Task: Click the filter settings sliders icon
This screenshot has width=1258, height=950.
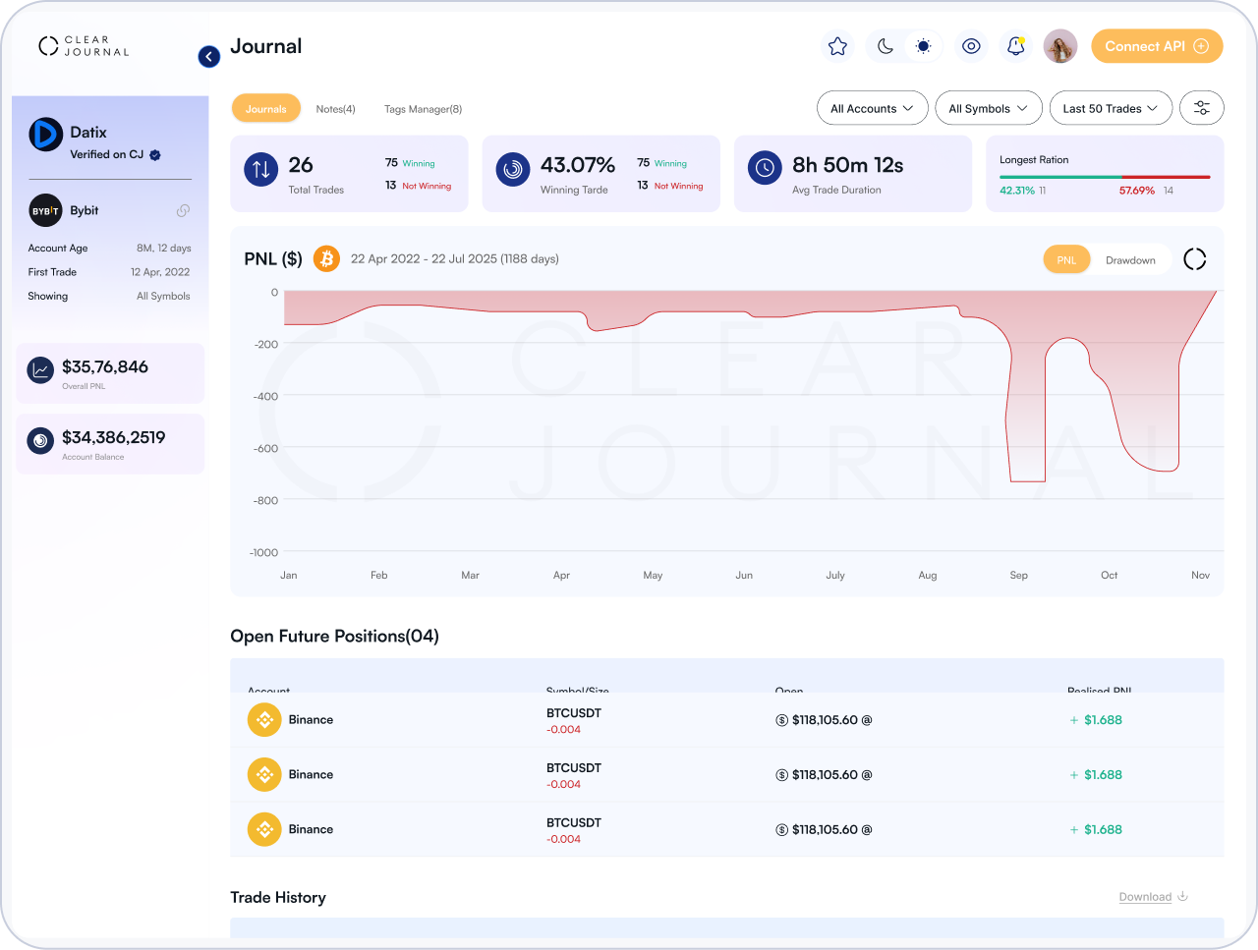Action: click(1201, 108)
